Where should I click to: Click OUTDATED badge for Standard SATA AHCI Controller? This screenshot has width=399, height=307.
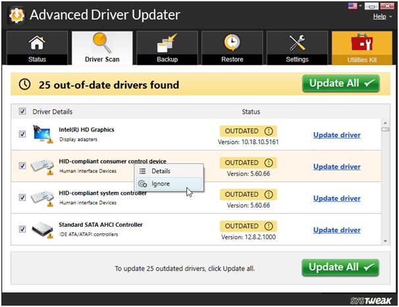click(x=248, y=226)
